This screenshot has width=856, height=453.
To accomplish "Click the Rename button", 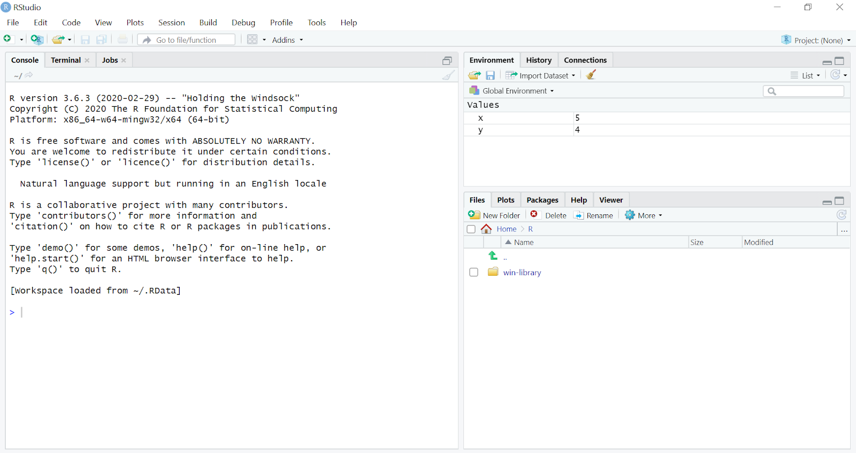I will (x=593, y=215).
